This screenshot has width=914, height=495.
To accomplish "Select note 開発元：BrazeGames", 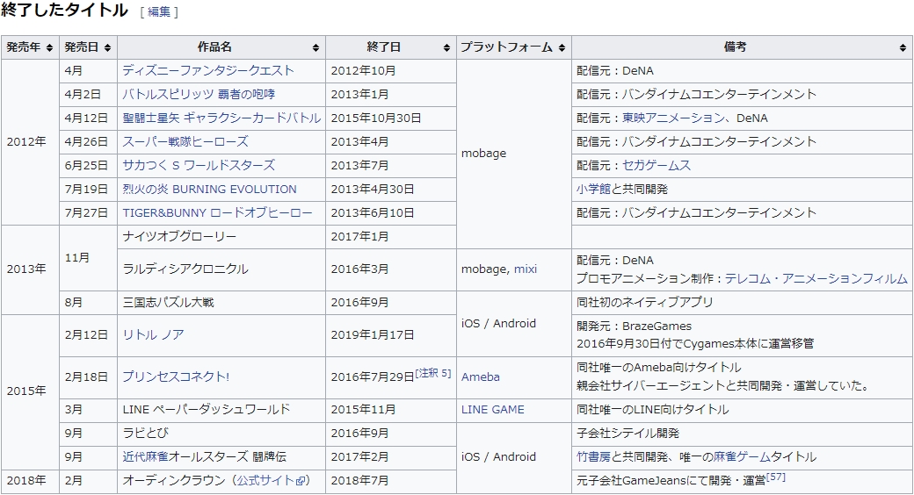I will [x=635, y=326].
